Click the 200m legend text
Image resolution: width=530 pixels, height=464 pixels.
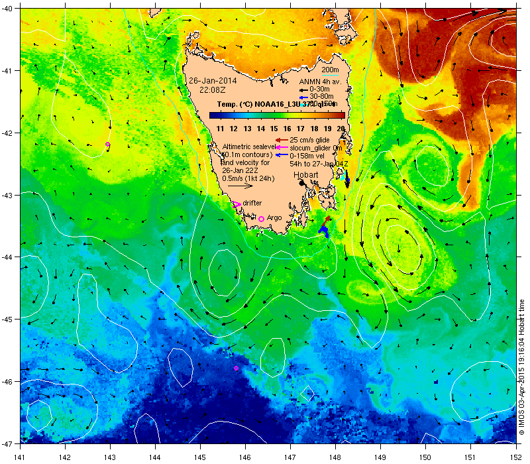[330, 70]
